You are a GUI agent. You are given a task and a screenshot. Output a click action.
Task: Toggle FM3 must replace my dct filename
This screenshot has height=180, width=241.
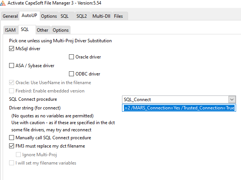(12, 146)
